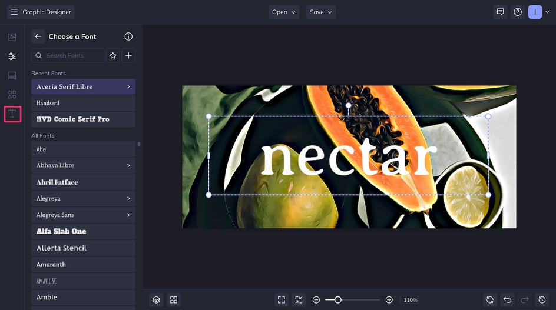Show favorite fonts star

pyautogui.click(x=112, y=56)
